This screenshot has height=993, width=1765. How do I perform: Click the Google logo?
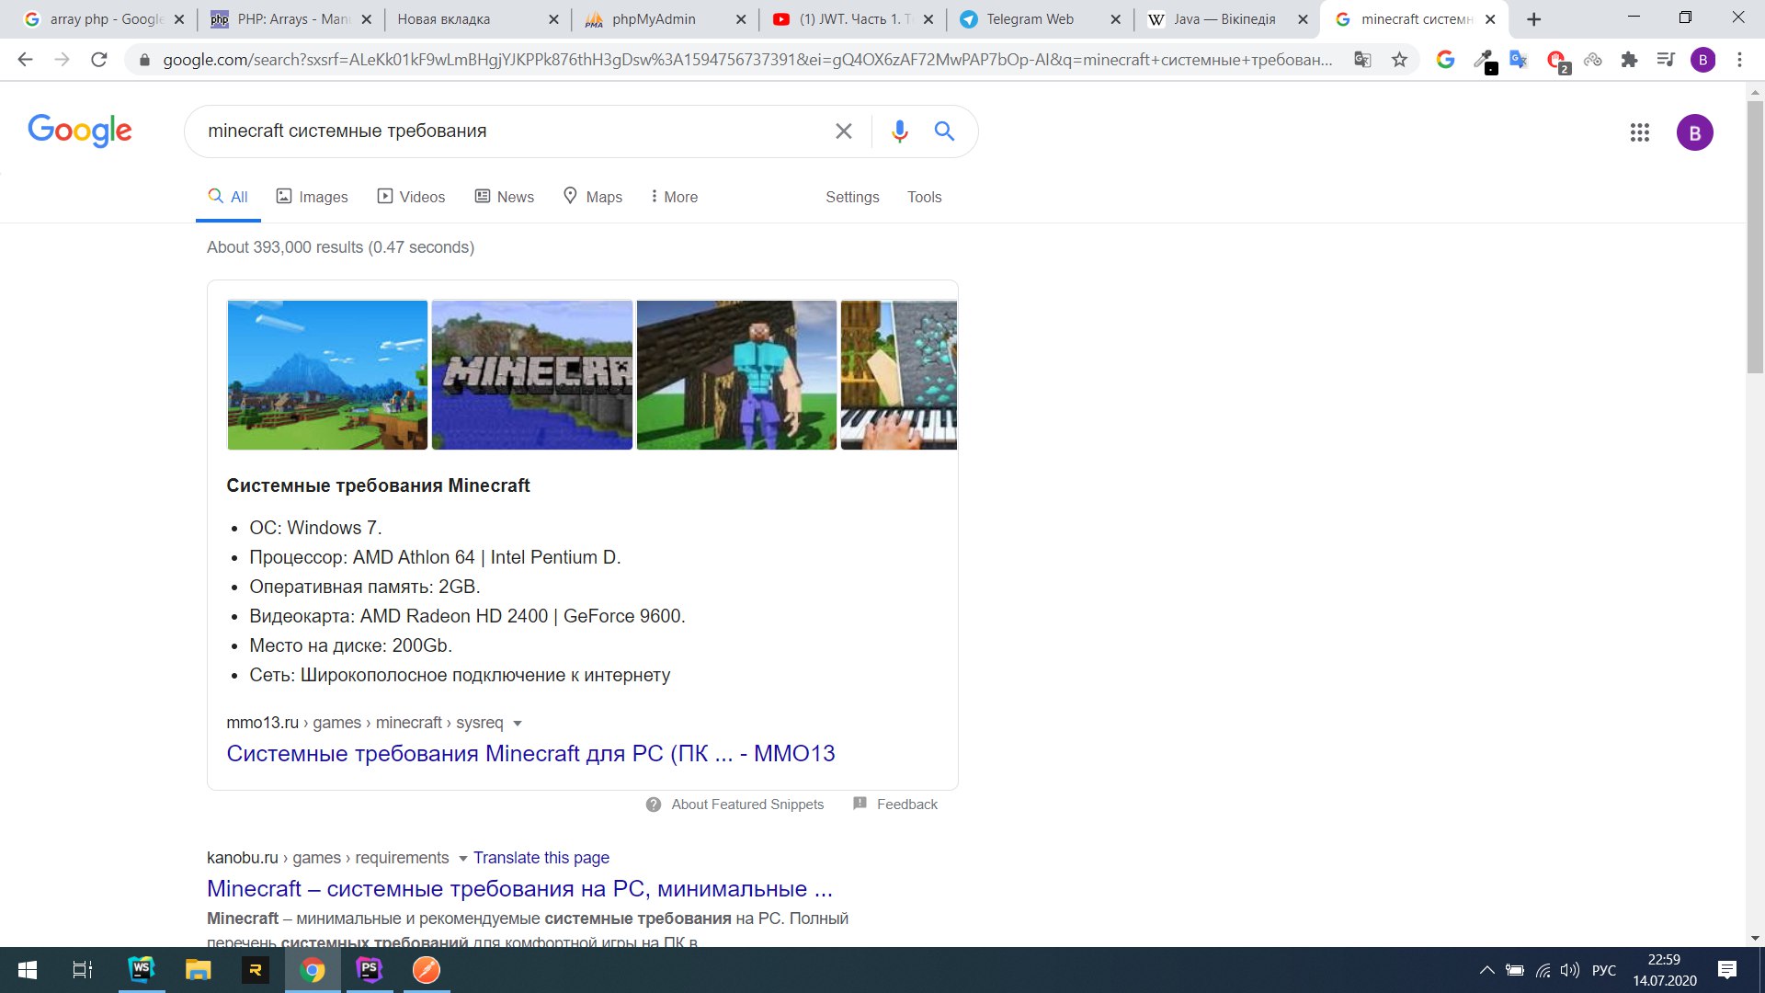[80, 131]
